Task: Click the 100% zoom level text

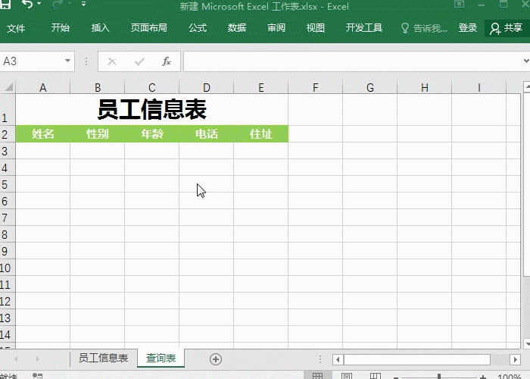Action: 509,376
